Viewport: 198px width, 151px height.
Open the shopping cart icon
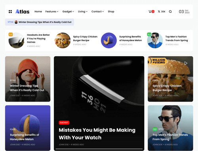point(150,11)
